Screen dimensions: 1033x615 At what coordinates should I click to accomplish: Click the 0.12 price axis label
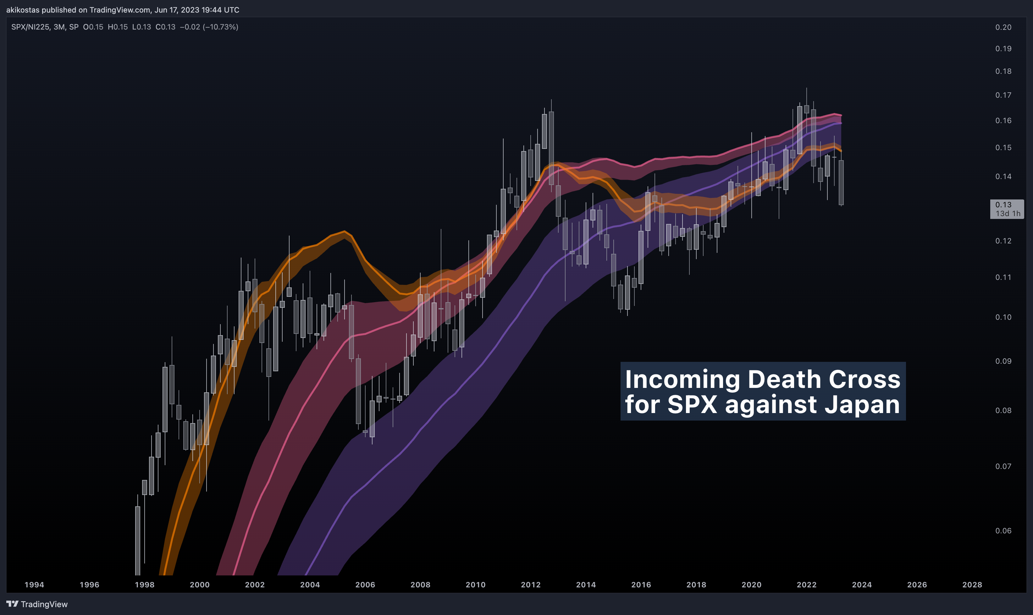(x=1003, y=241)
